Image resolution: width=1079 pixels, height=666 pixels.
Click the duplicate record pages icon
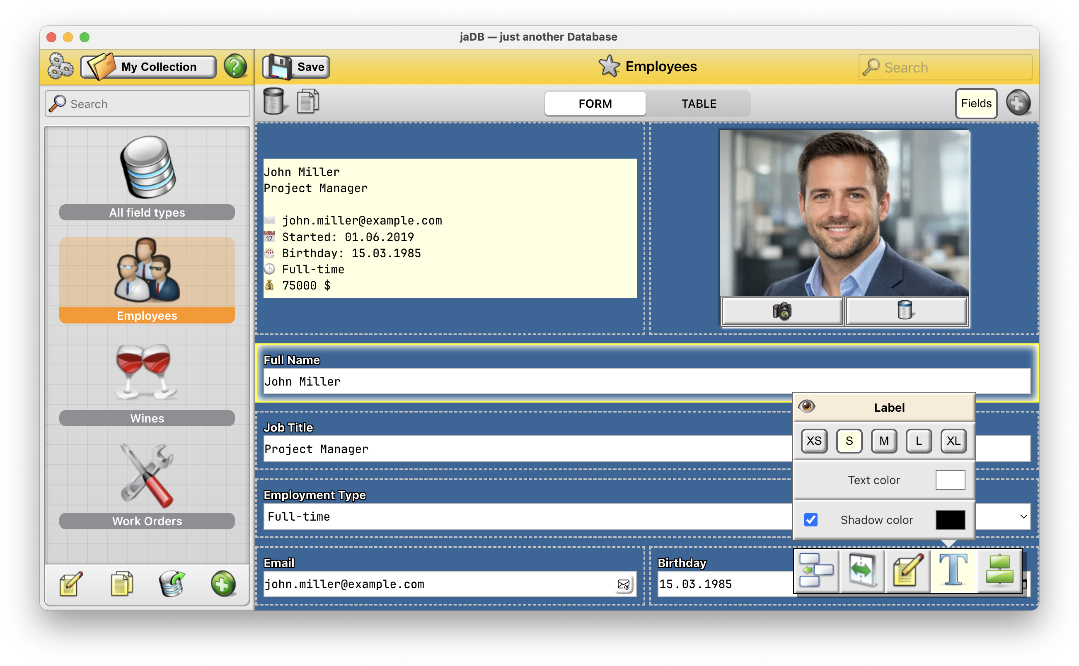pyautogui.click(x=308, y=101)
